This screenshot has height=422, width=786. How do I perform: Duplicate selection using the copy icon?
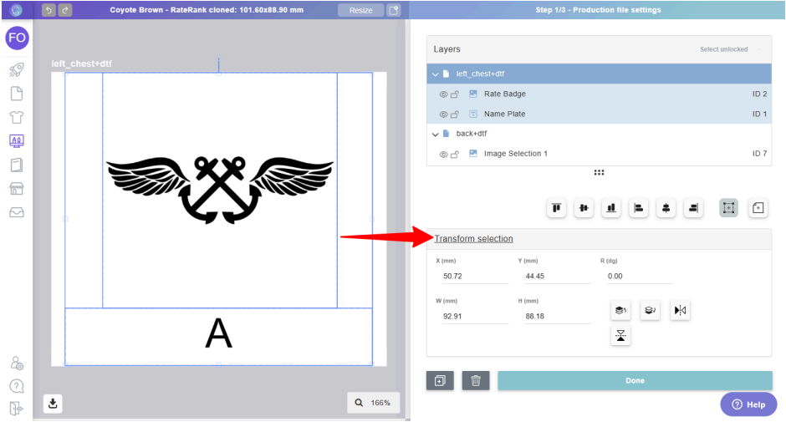point(440,381)
